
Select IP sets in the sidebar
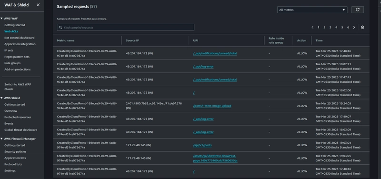click(9, 50)
